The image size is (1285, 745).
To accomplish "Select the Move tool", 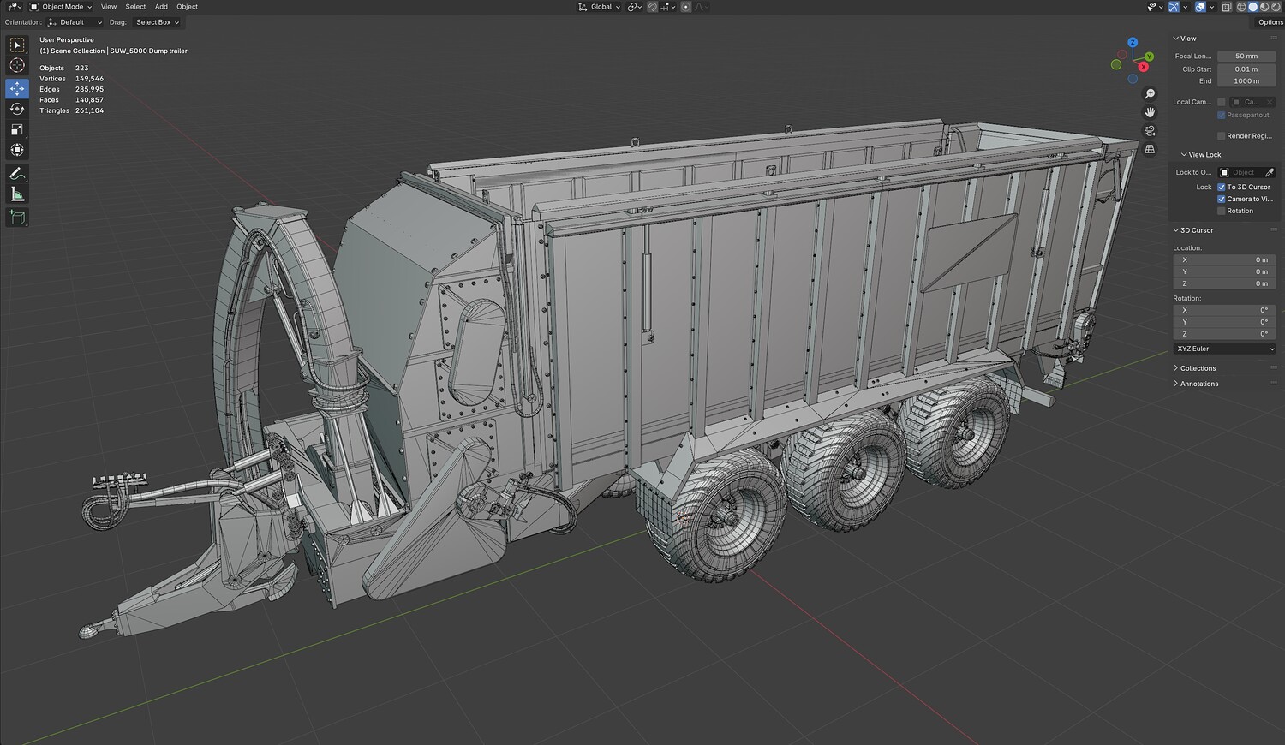I will pyautogui.click(x=17, y=88).
